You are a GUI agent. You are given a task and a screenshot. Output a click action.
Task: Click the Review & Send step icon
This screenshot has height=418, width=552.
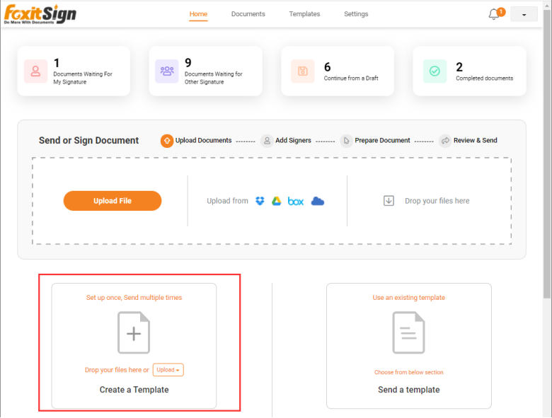pyautogui.click(x=445, y=141)
